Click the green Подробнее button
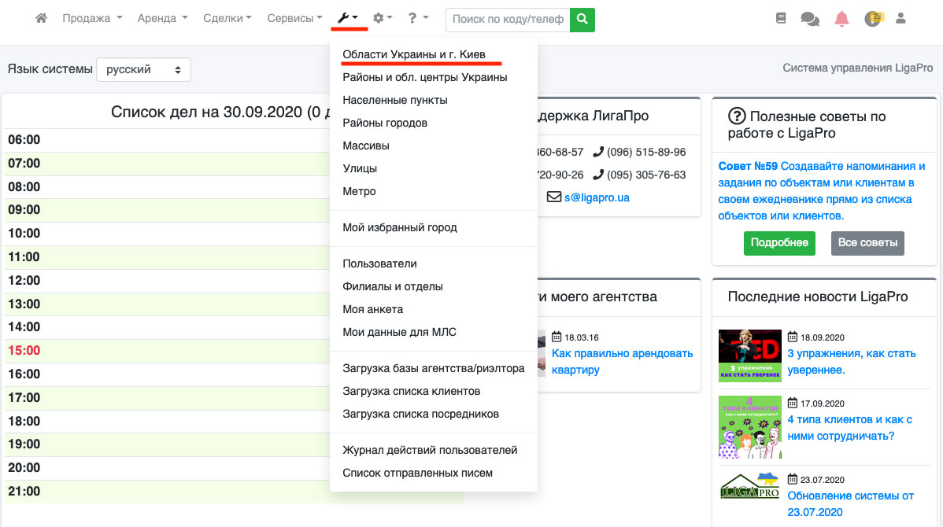Image resolution: width=943 pixels, height=527 pixels. pos(779,243)
